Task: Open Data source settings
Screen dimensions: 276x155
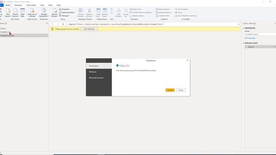Action: point(32,13)
